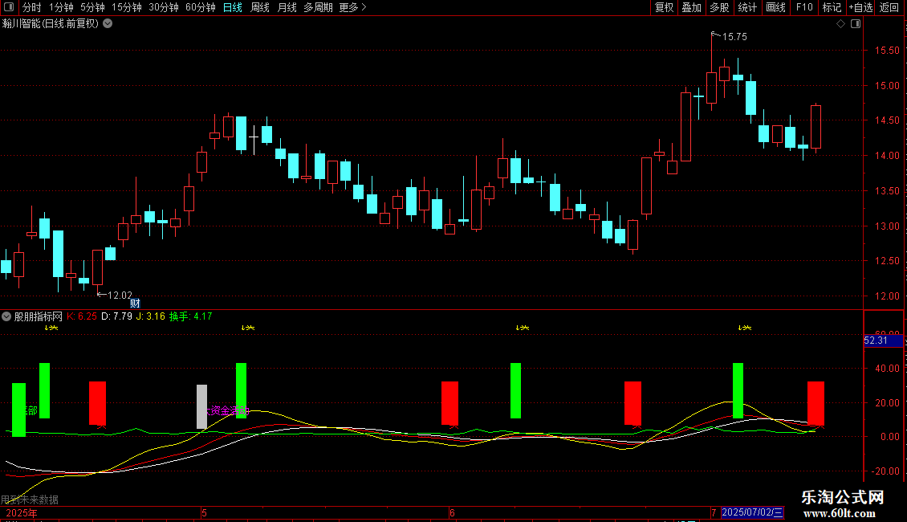Click the 用到未来数据 warning text
This screenshot has height=522, width=907.
[30, 500]
